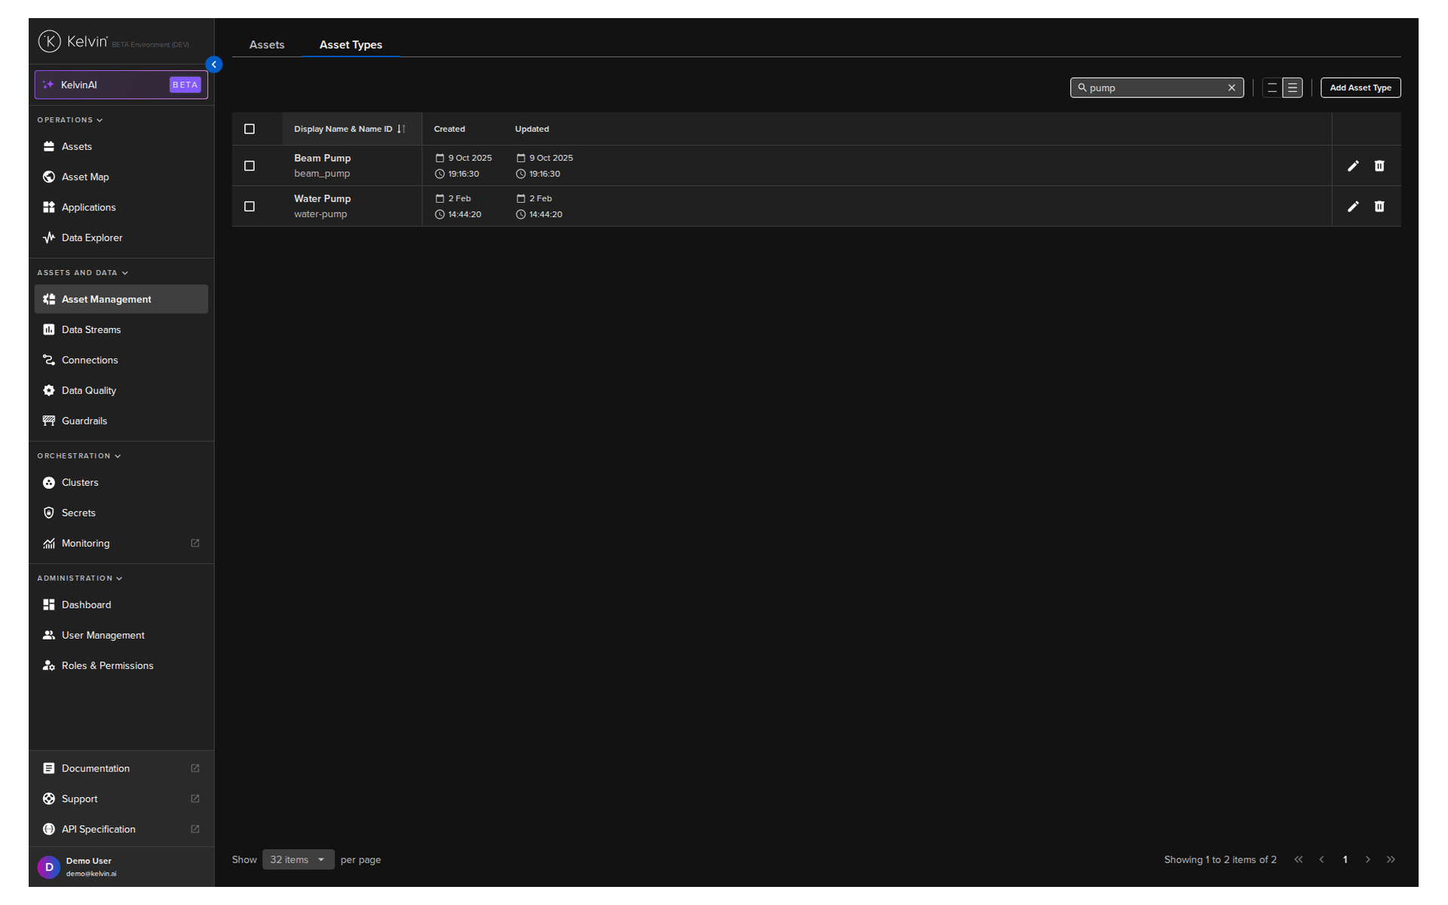The width and height of the screenshot is (1448, 905).
Task: Open the 32 items per page dropdown
Action: (298, 860)
